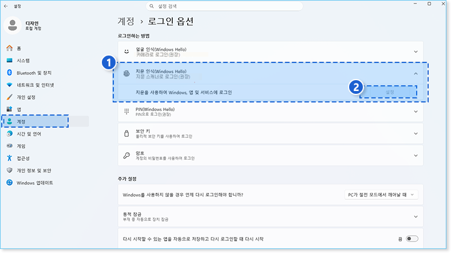Click the Gaming controller icon
This screenshot has width=451, height=253.
10,146
